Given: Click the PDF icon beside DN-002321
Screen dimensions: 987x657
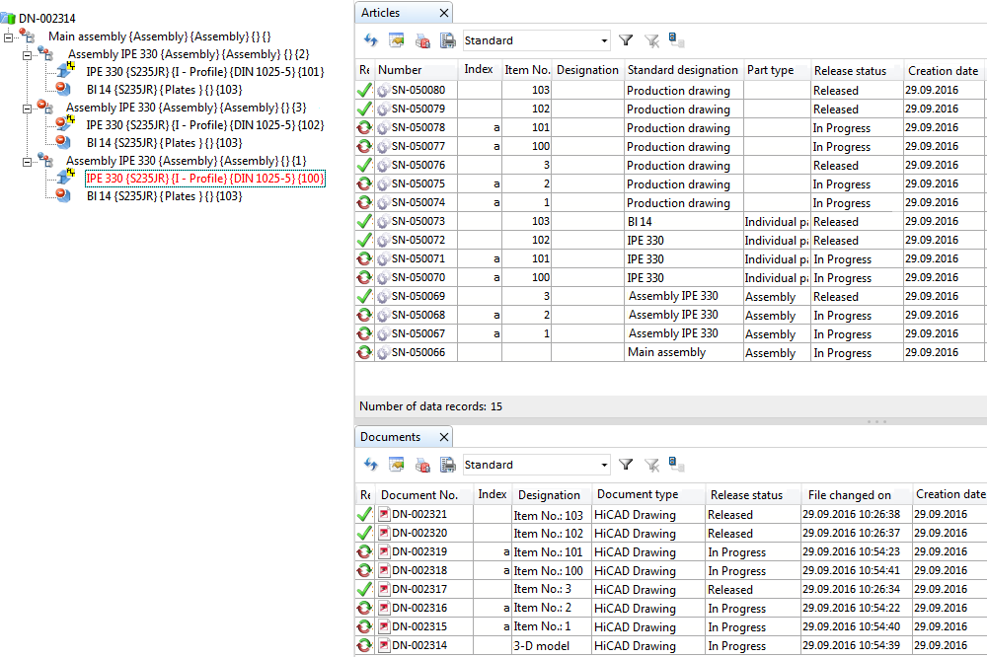Looking at the screenshot, I should (x=384, y=514).
